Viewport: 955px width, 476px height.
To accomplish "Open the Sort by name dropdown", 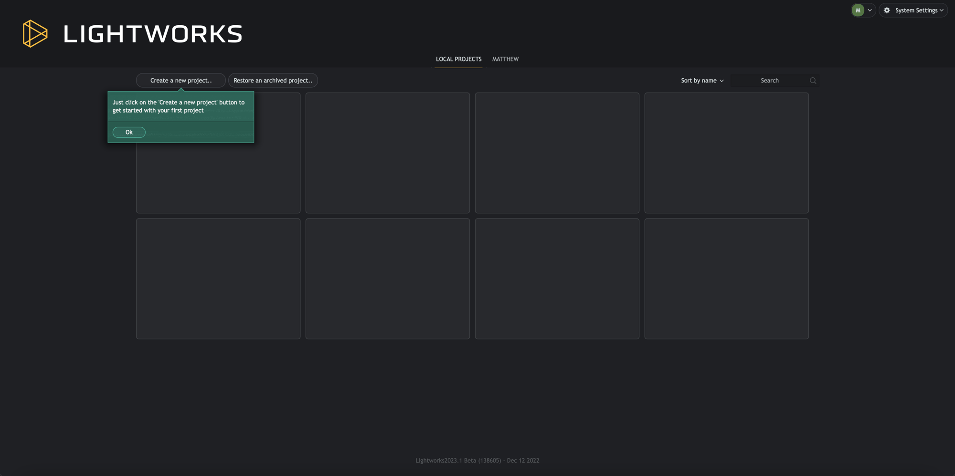I will tap(701, 81).
